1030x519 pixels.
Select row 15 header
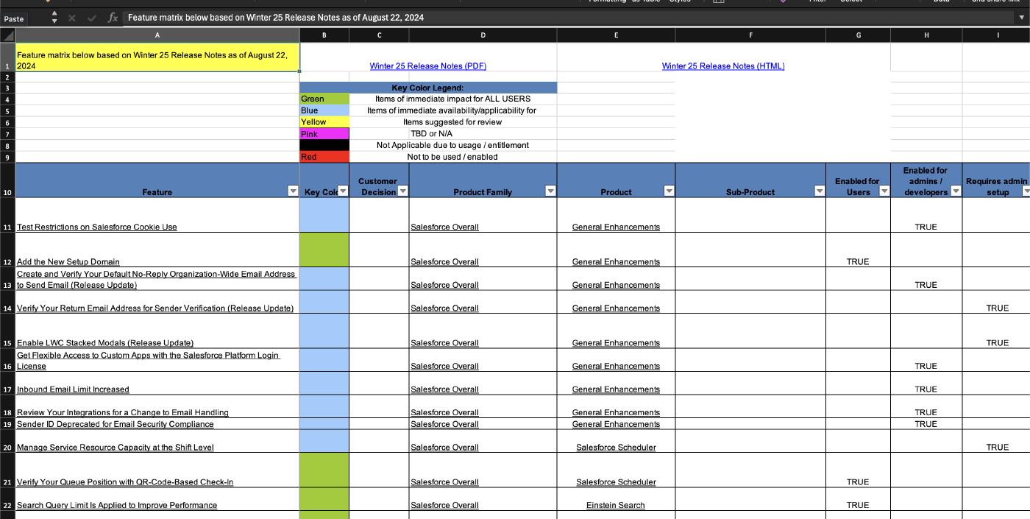coord(7,343)
